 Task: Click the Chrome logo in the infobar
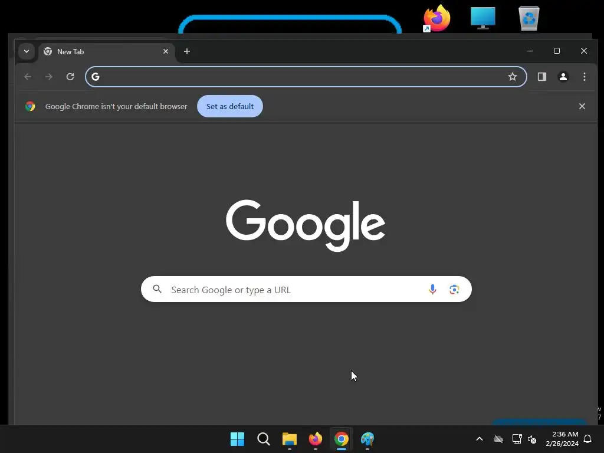30,106
